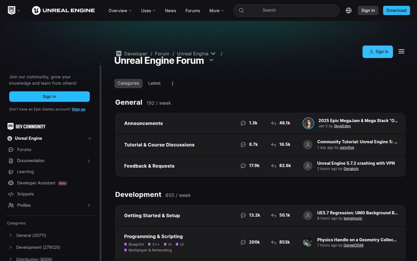417x261 pixels.
Task: Click the Learning graduation cap icon
Action: click(x=11, y=172)
